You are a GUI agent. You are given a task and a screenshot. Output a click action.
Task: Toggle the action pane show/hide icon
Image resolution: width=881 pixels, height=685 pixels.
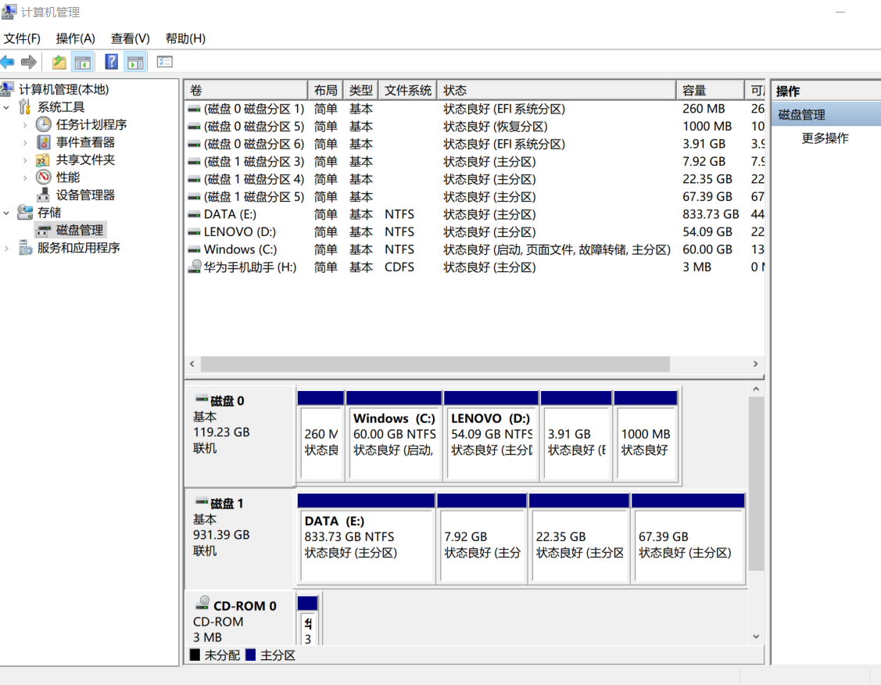point(135,62)
